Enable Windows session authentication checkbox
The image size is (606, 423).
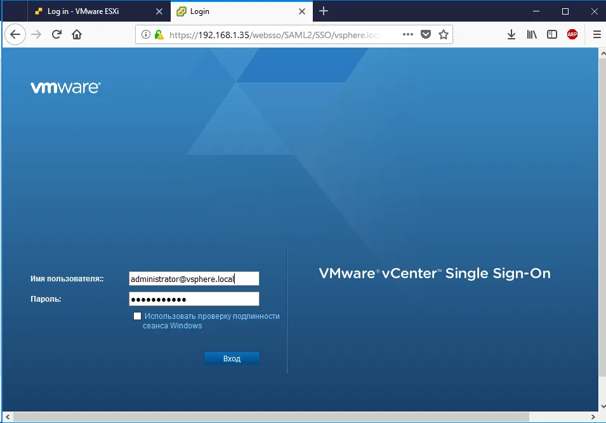[137, 316]
